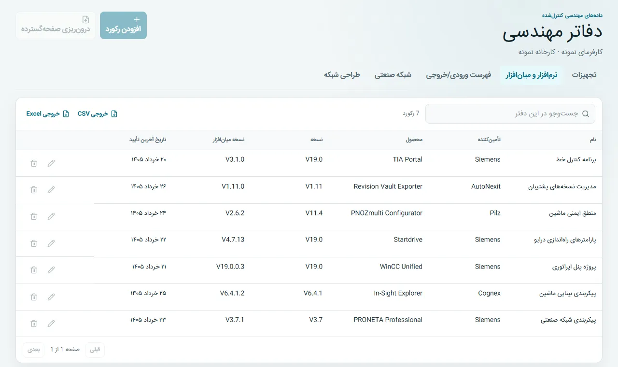Switch to فهرست ورودی/خروجی tab
618x367 pixels.
tap(459, 75)
